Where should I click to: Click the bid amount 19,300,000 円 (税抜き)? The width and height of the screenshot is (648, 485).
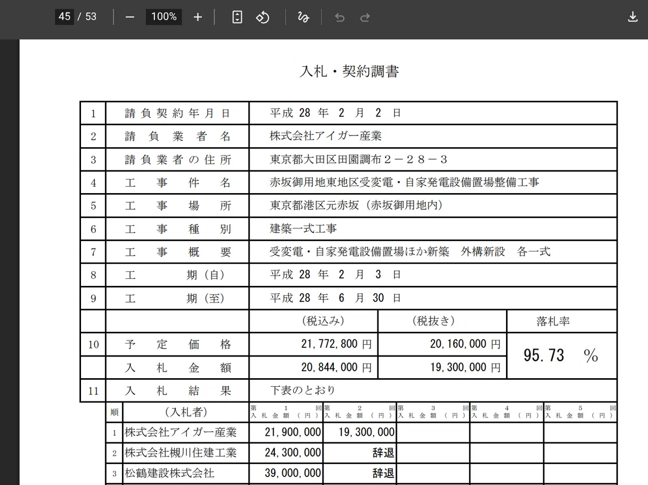click(465, 367)
